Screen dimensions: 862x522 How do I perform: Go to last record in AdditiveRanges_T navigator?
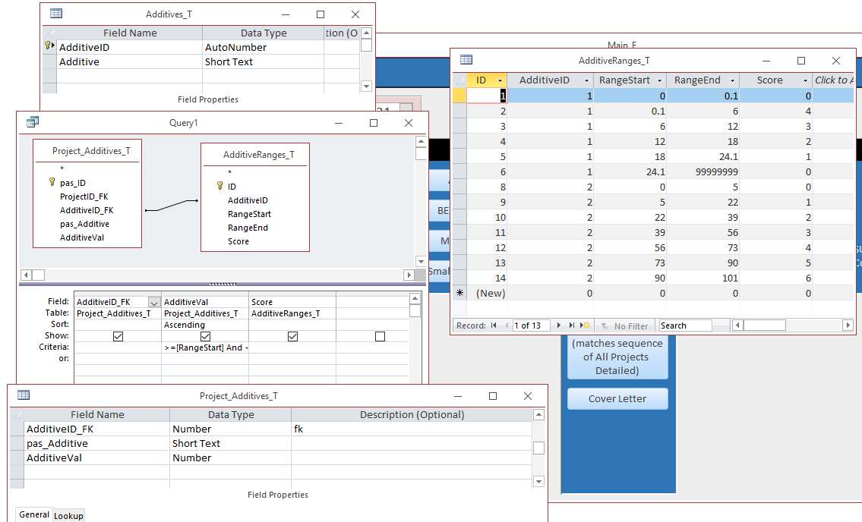tap(572, 325)
